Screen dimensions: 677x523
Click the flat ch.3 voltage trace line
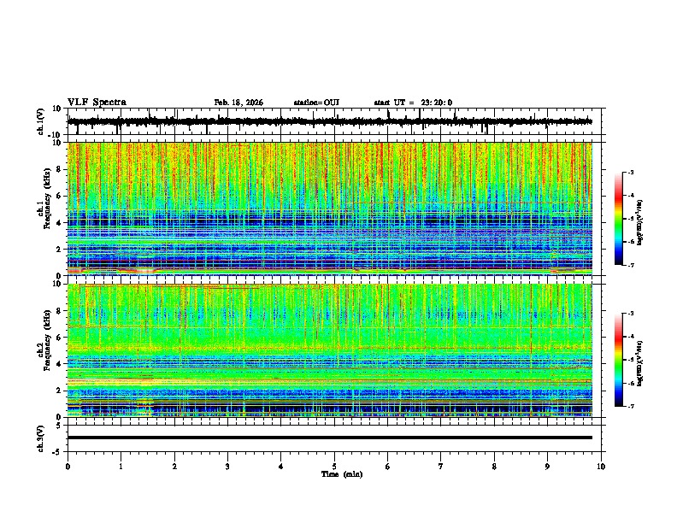(330, 438)
